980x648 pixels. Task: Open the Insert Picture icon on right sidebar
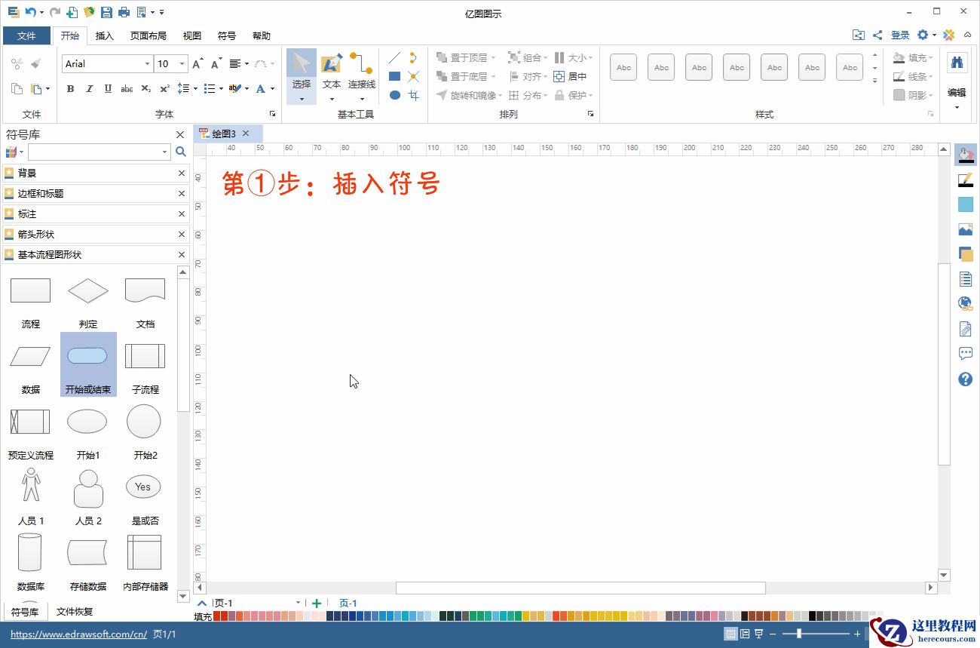point(966,229)
